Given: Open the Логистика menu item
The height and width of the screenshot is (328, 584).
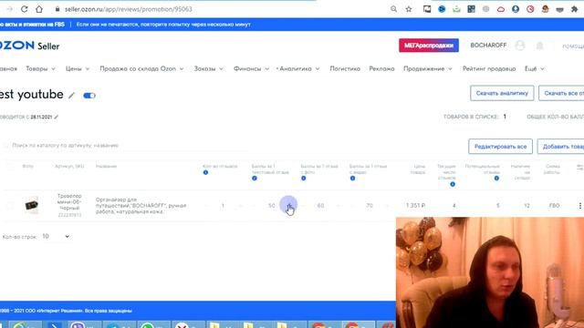Looking at the screenshot, I should 345,69.
